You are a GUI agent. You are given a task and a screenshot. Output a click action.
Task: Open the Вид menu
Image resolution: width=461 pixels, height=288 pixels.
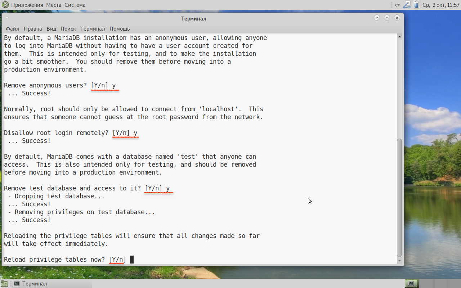tap(52, 29)
